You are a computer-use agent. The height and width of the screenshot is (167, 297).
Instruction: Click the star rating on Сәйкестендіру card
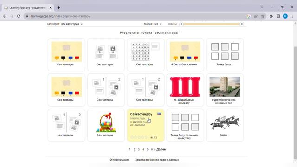(x=139, y=137)
